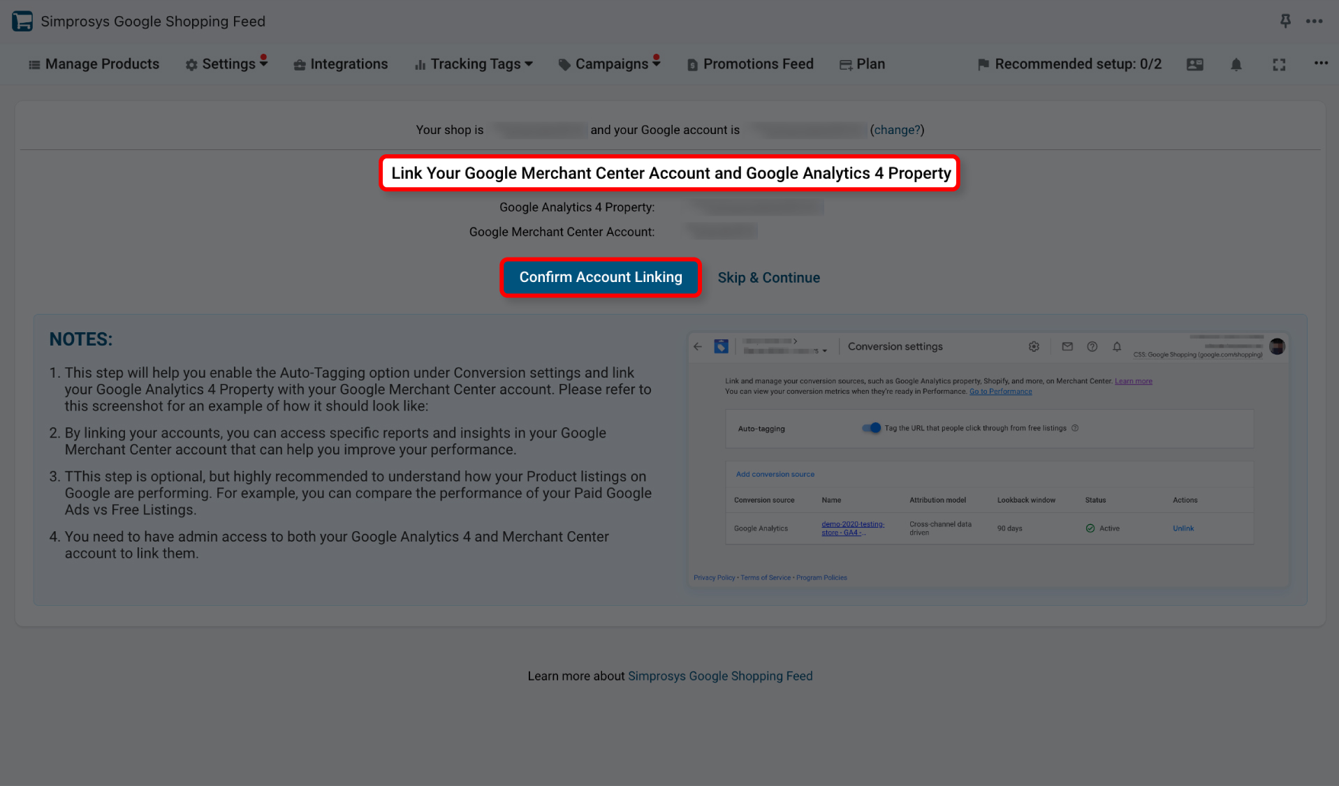Click the contact card icon in navbar
Screen dimensions: 1339x786
point(1195,64)
